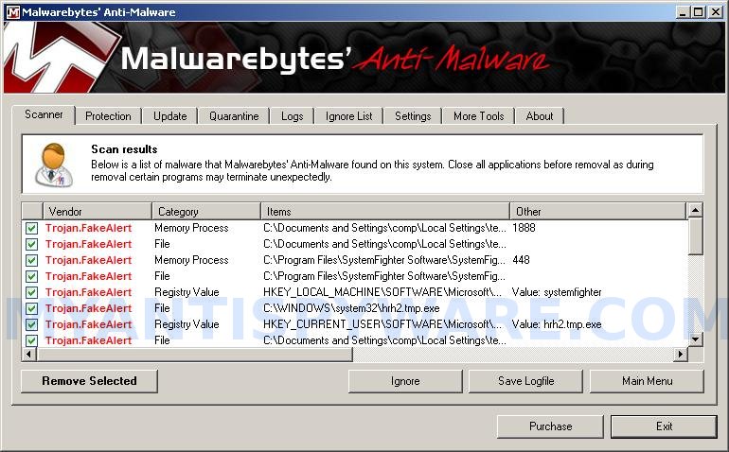Save the scan with Save Logfile
Image resolution: width=729 pixels, height=452 pixels.
pos(525,381)
